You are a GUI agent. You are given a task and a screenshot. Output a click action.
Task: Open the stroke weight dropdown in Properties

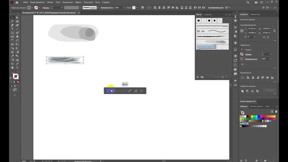[x=270, y=54]
